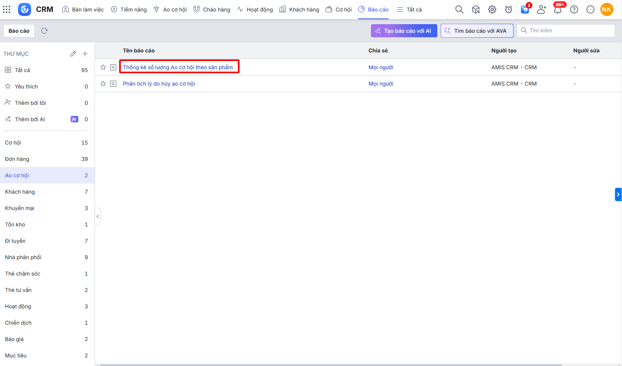Open the app launcher grid icon
This screenshot has height=366, width=622.
(7, 9)
